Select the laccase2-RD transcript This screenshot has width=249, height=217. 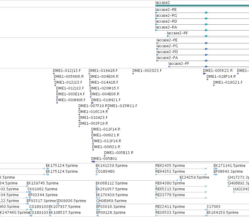click(x=202, y=24)
